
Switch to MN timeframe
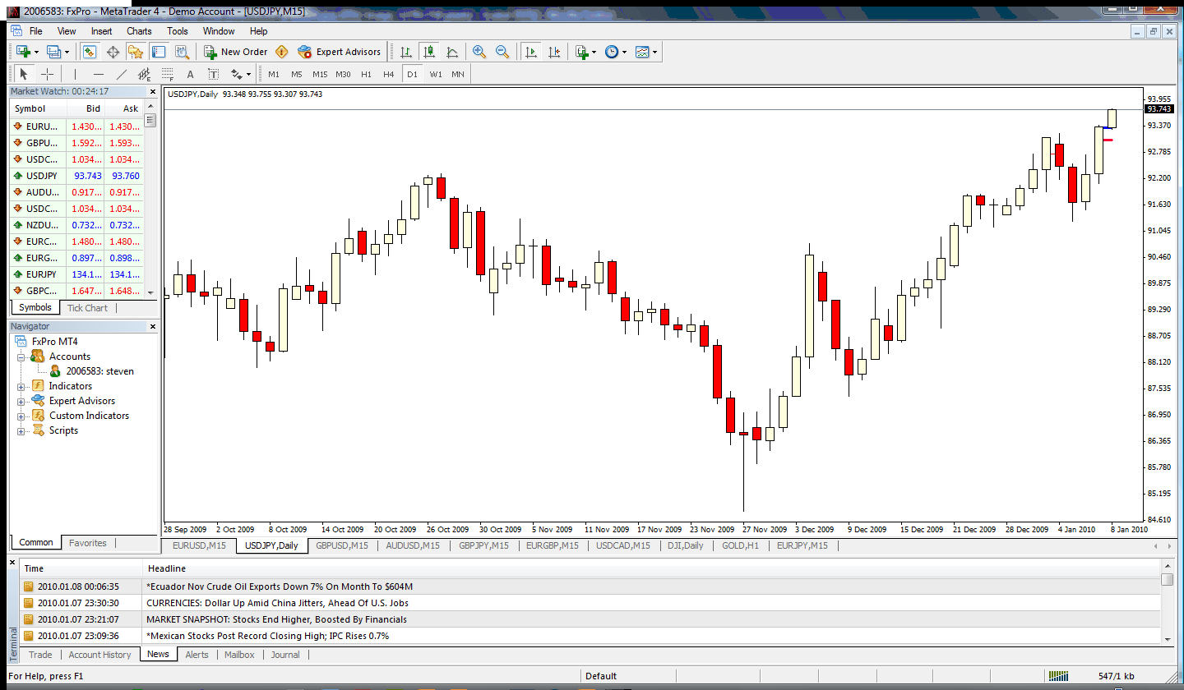[x=457, y=74]
